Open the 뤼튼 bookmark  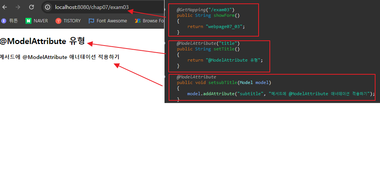pyautogui.click(x=9, y=21)
